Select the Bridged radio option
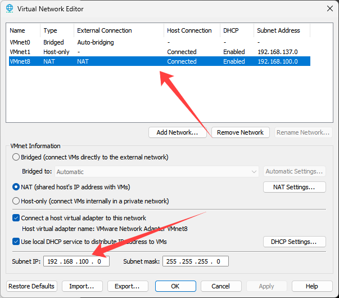Viewport: 339px width, 298px height. pyautogui.click(x=16, y=157)
